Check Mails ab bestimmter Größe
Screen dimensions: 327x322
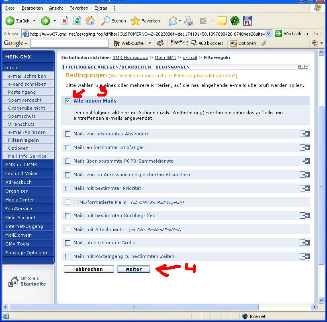click(67, 243)
